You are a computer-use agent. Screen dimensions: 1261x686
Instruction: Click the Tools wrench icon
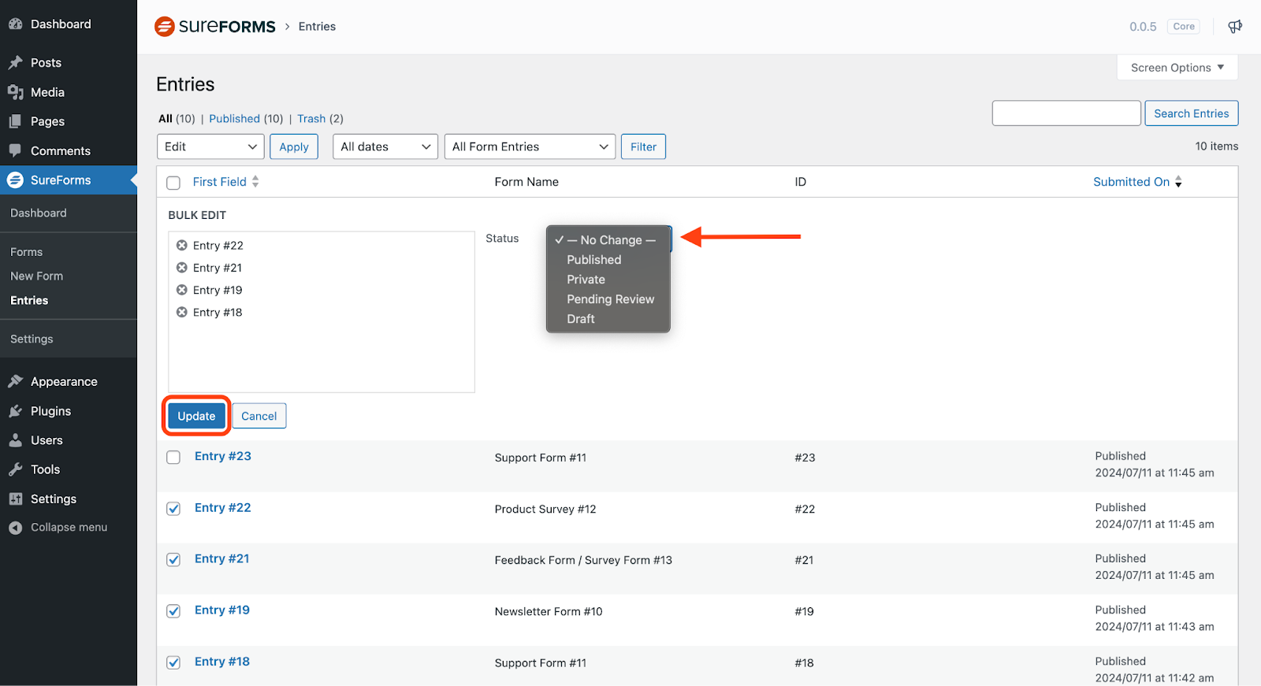[x=15, y=469]
